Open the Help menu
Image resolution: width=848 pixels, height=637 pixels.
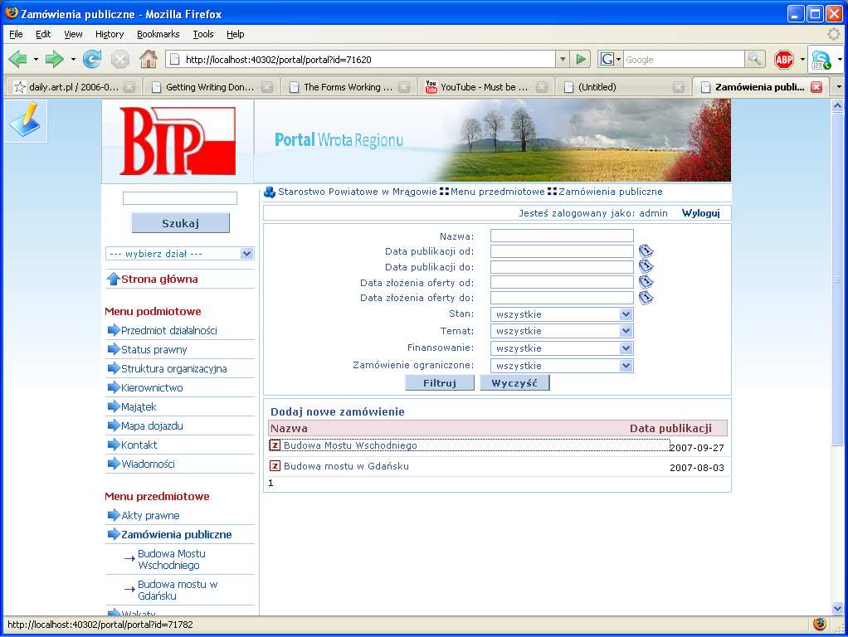(x=236, y=34)
